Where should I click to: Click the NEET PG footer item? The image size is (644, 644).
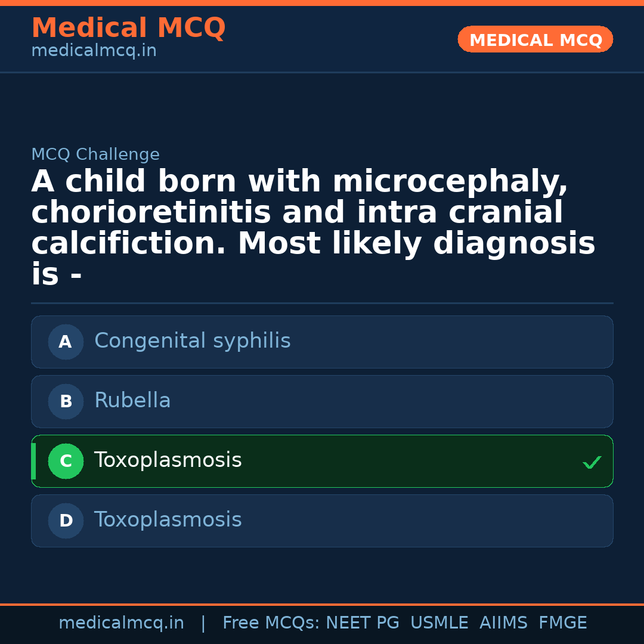[362, 622]
